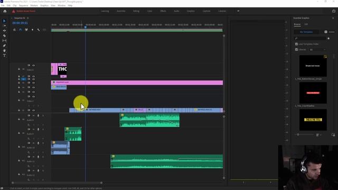Mute the Audio 8 track

(x=34, y=116)
